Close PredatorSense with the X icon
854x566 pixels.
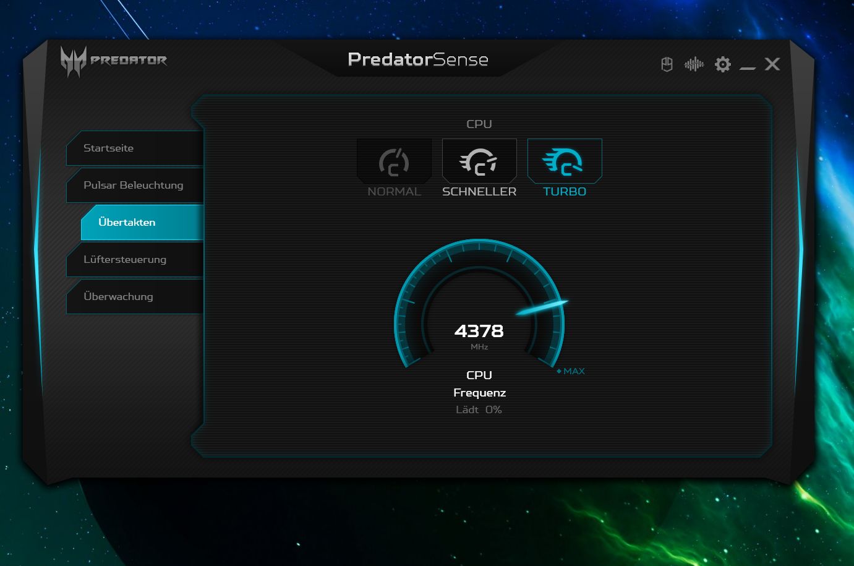(x=772, y=64)
